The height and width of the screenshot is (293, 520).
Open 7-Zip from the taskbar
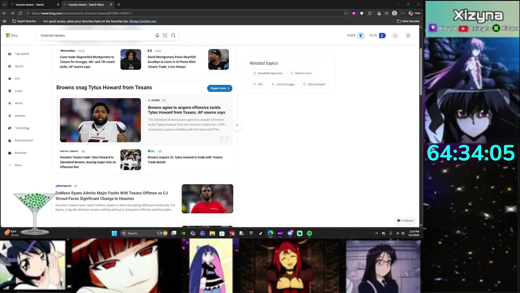(232, 233)
